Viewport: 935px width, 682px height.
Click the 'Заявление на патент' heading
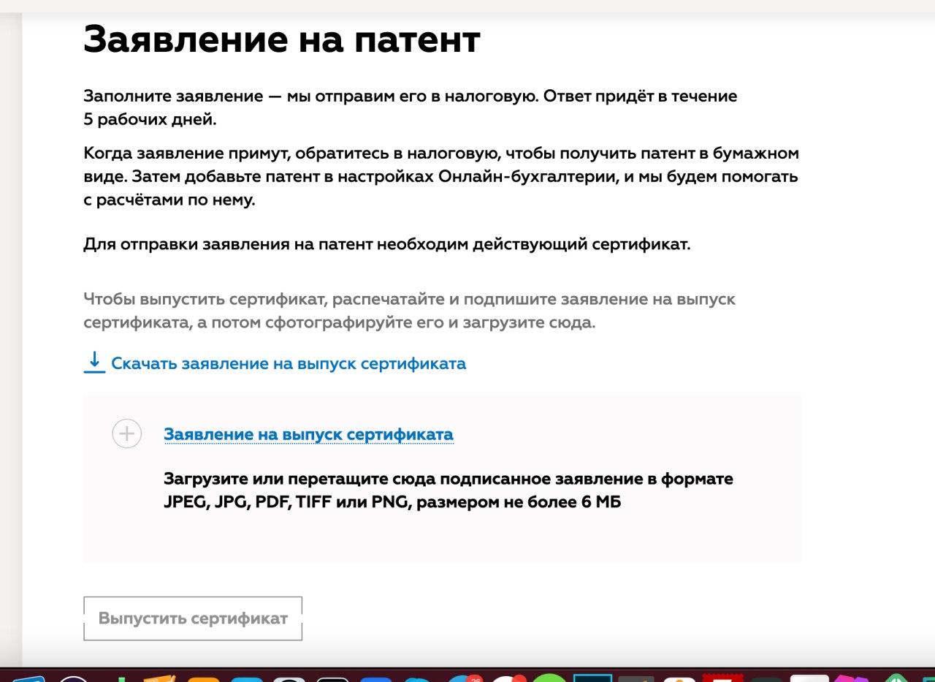tap(282, 39)
